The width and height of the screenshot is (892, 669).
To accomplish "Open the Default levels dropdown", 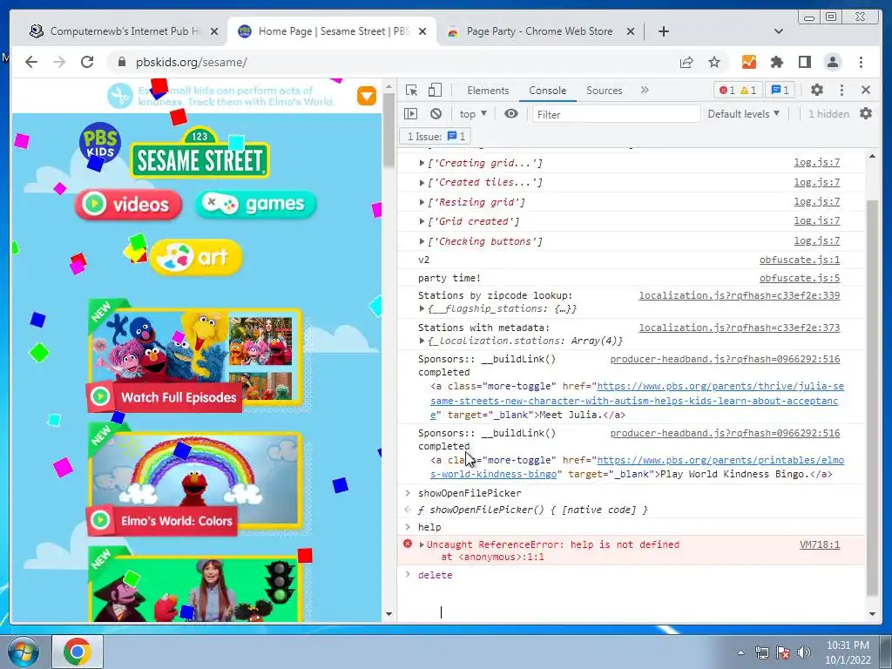I will [743, 114].
